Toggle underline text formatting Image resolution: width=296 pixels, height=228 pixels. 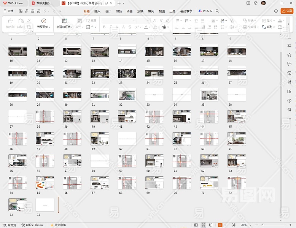117,27
